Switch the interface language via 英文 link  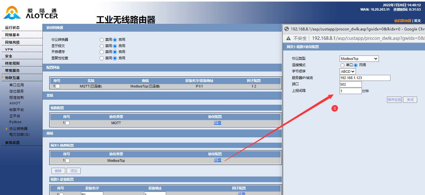pos(418,20)
